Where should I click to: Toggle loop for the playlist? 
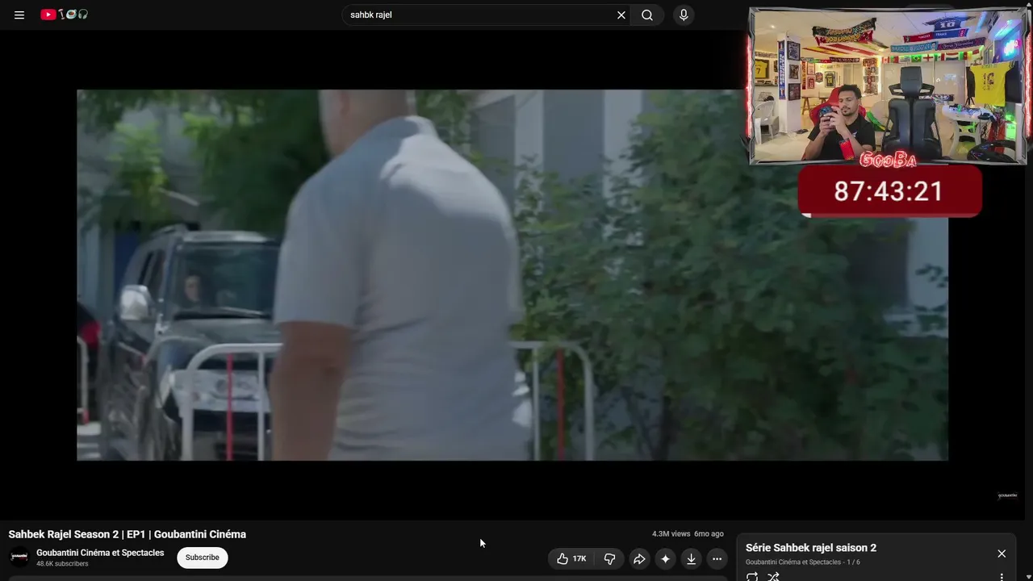click(752, 577)
